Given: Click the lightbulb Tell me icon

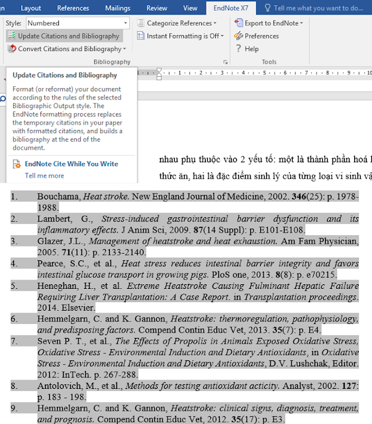Looking at the screenshot, I should coord(267,8).
